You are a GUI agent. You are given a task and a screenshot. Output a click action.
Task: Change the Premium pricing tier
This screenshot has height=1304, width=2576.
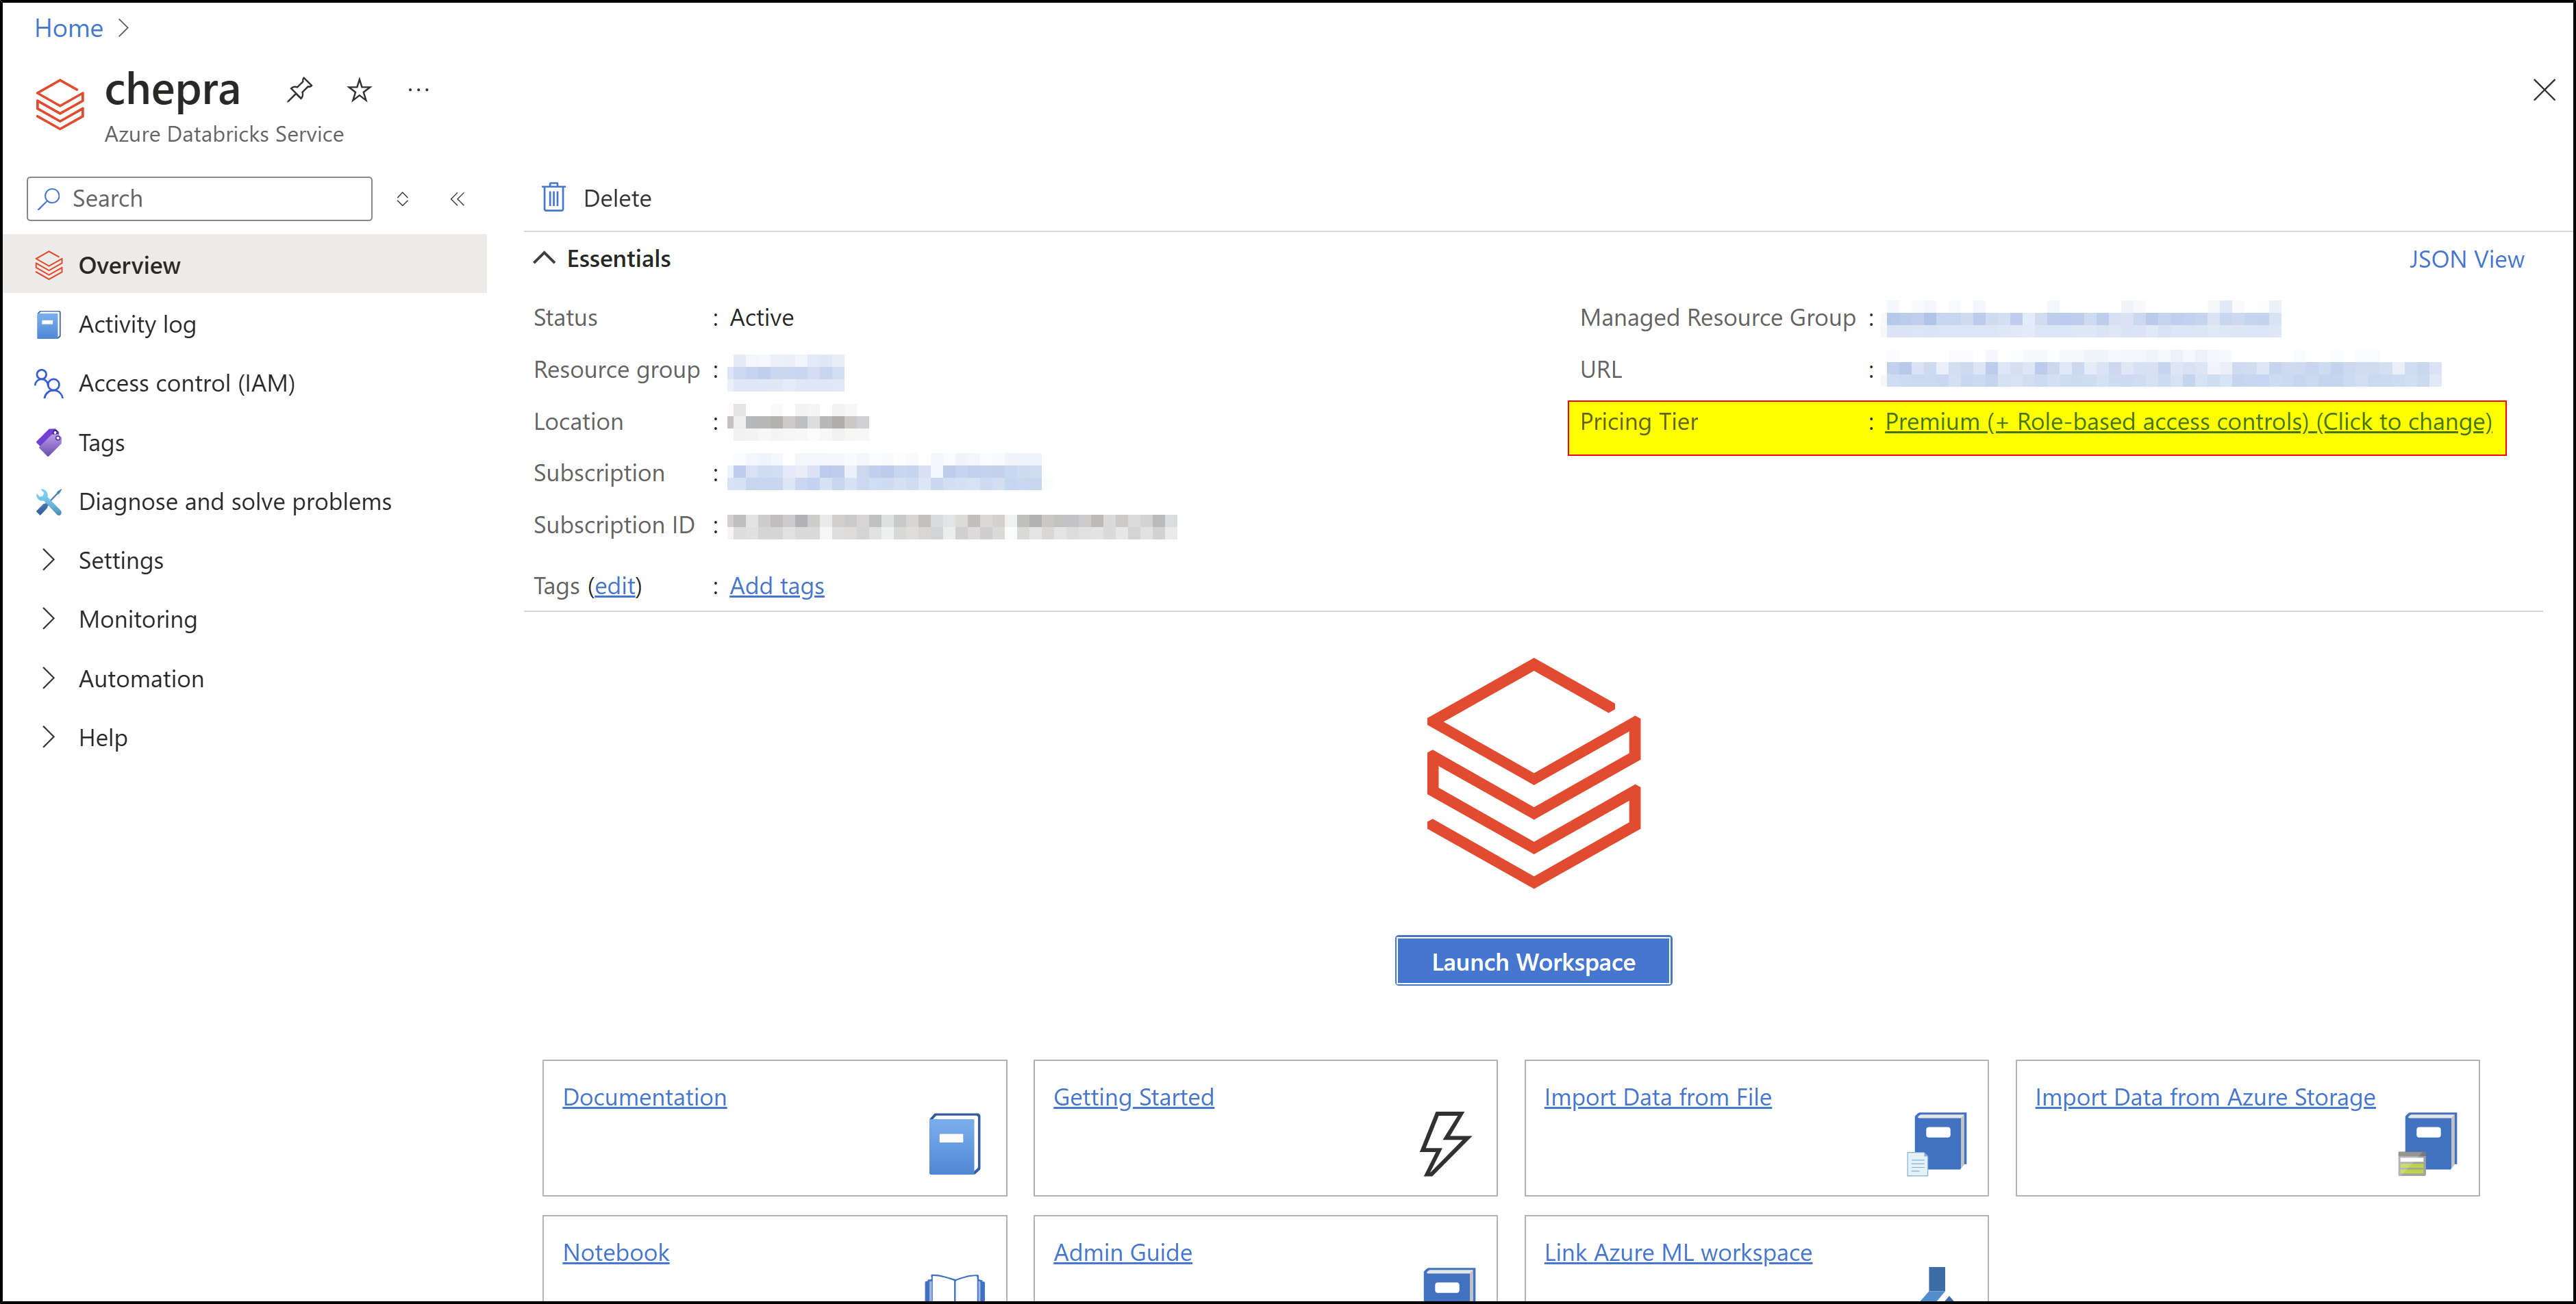2188,422
